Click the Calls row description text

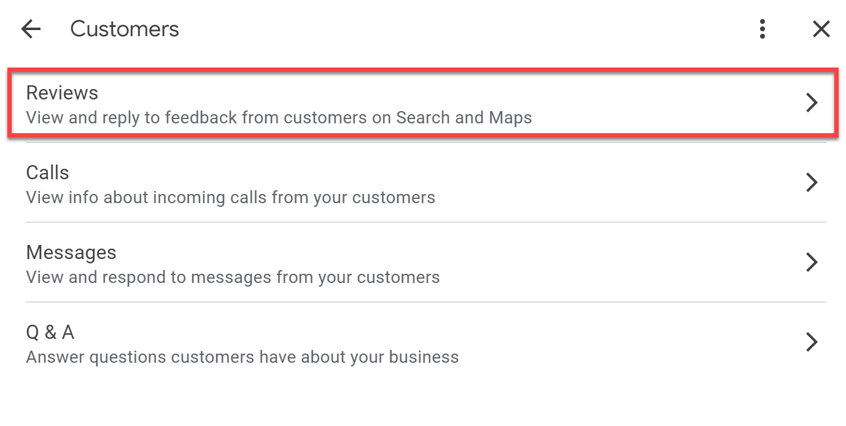[x=230, y=197]
